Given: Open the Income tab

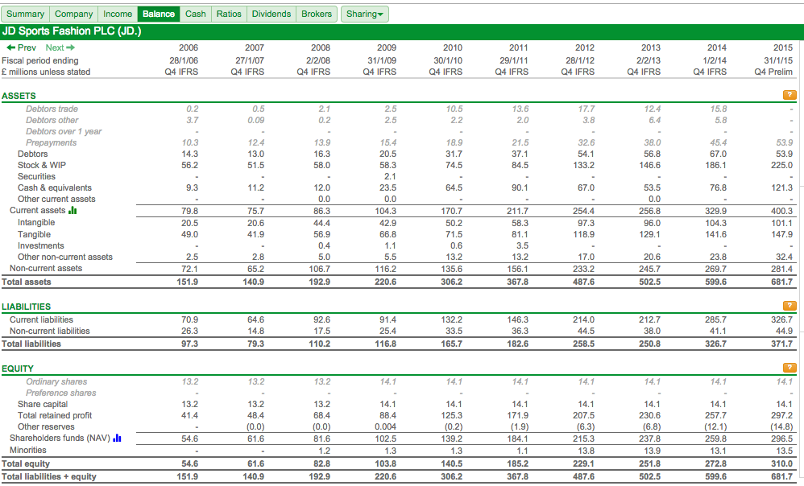Looking at the screenshot, I should click(118, 14).
